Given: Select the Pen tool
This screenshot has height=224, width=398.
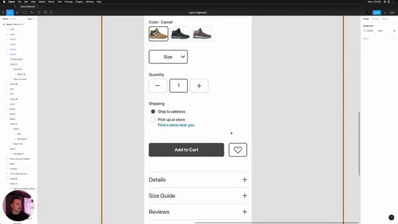Looking at the screenshot, I should point(32,12).
